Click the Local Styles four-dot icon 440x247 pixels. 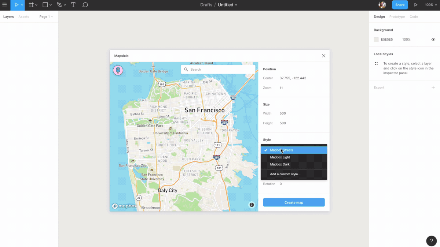coord(376,63)
